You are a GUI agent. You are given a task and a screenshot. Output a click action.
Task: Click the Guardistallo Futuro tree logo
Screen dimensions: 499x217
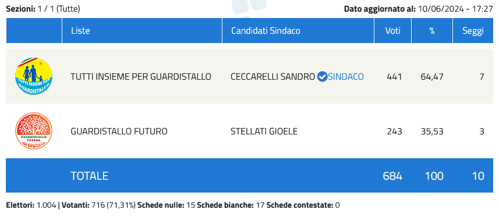click(x=34, y=131)
